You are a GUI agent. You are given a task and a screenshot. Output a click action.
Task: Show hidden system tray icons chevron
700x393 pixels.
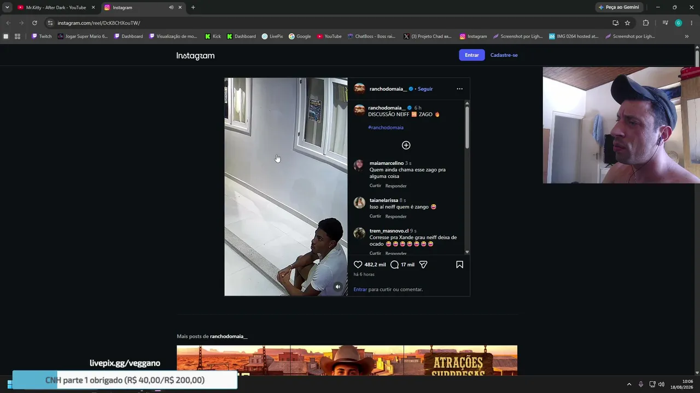point(629,384)
